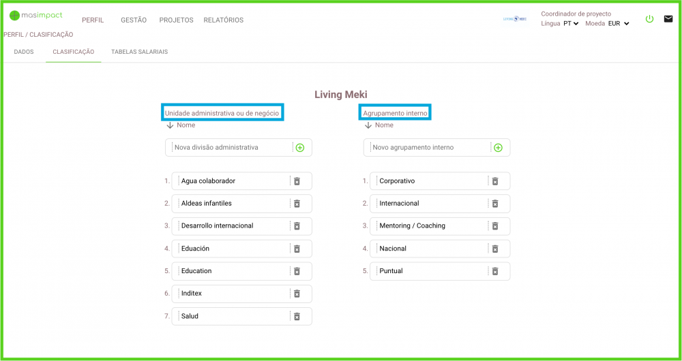Screen dimensions: 682x361
Task: Switch to the TABELAS SALARIAIS tab
Action: click(139, 52)
